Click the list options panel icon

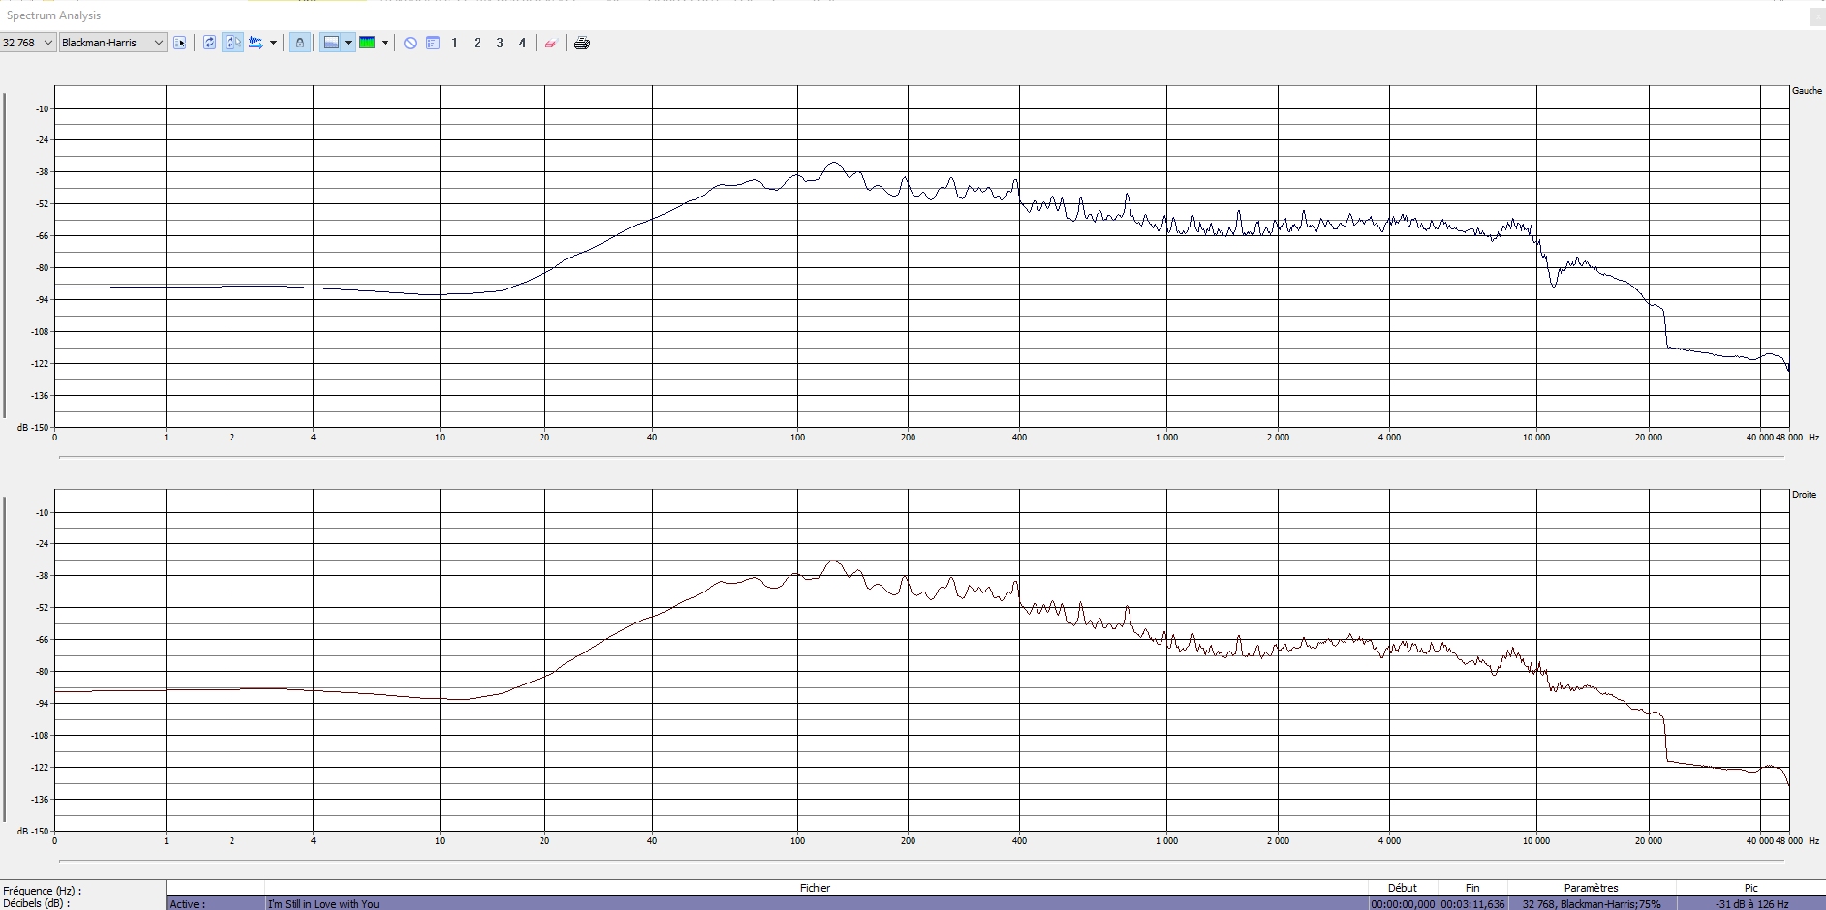pyautogui.click(x=433, y=43)
